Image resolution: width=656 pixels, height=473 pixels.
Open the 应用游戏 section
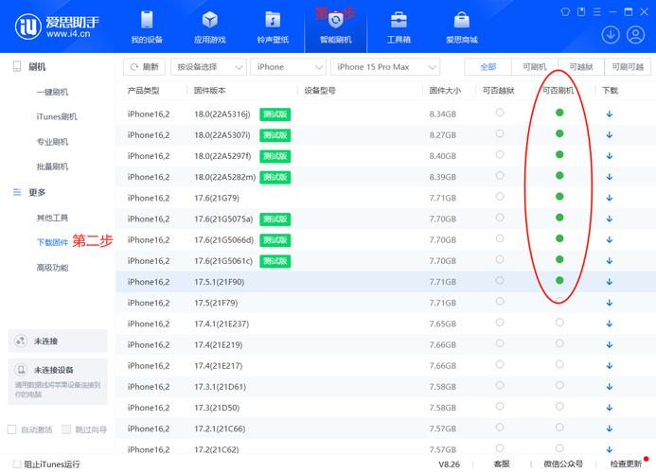coord(209,26)
